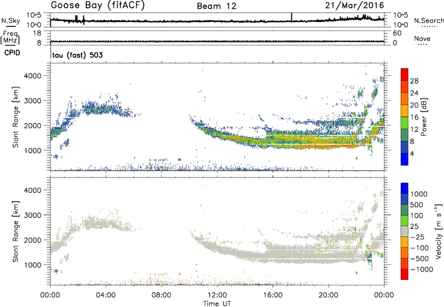Click the 'N.Search' legend label
The image size is (444, 307).
pos(429,21)
